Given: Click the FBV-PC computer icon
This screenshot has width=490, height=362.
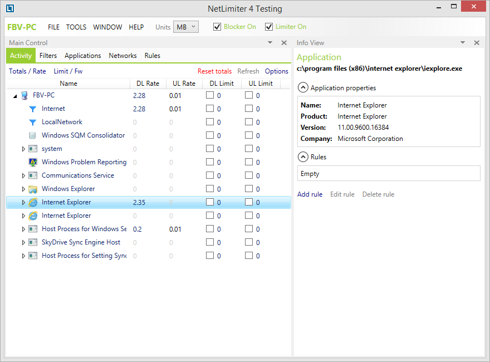Looking at the screenshot, I should point(24,95).
